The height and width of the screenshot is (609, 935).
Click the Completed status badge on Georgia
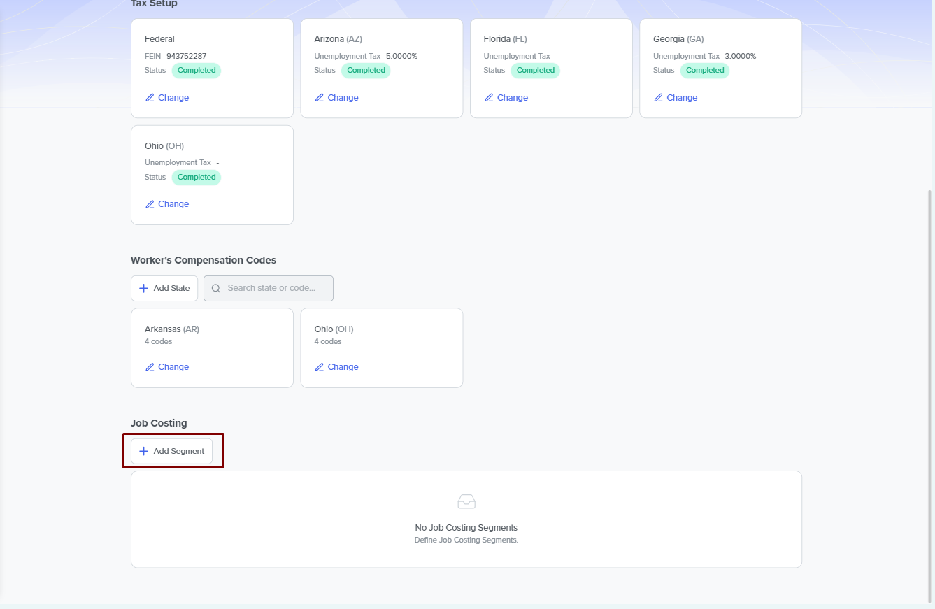click(x=704, y=70)
